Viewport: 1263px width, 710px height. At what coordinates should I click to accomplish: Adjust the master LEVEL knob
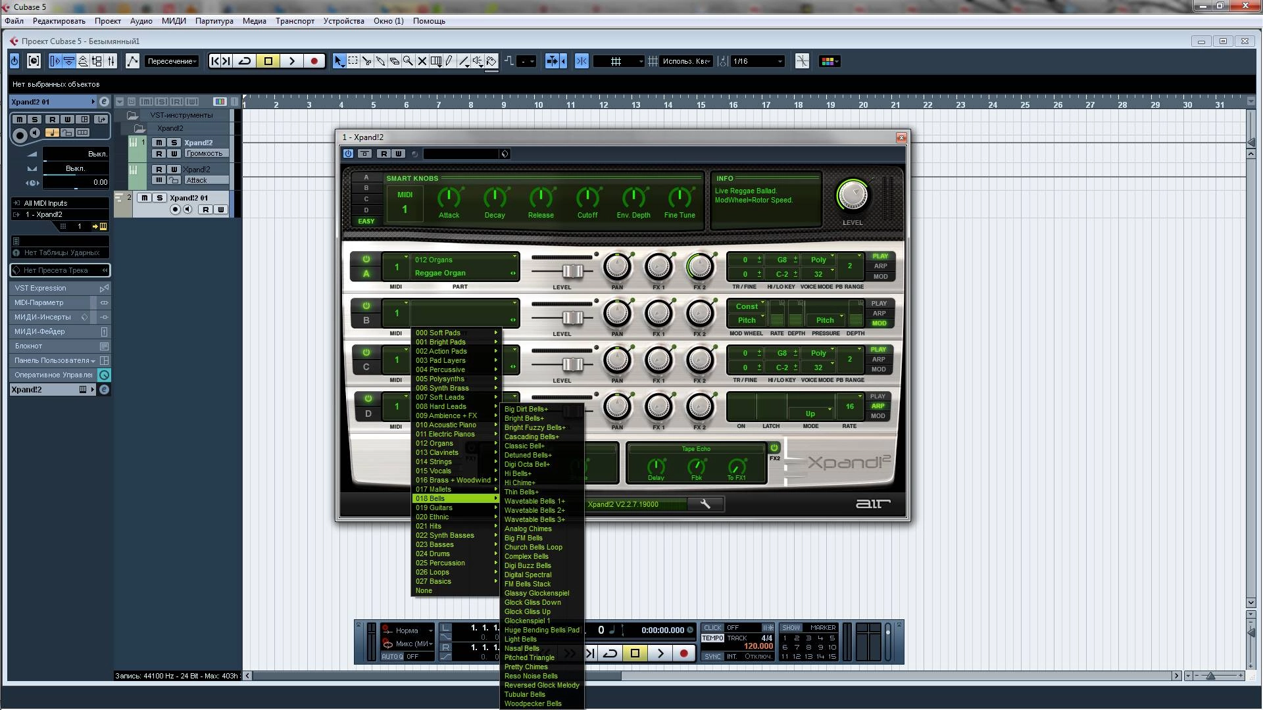tap(853, 195)
